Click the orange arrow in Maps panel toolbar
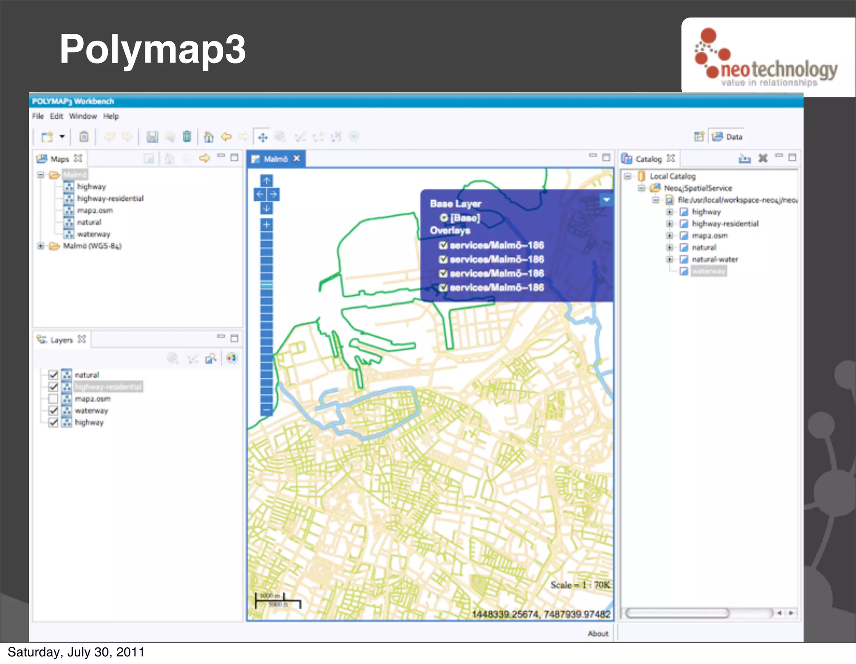This screenshot has width=856, height=664. click(x=204, y=158)
